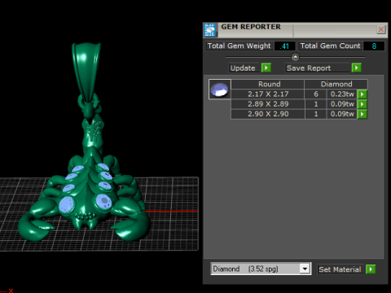
Task: Click the Total Gem Weight label
Action: [x=239, y=46]
